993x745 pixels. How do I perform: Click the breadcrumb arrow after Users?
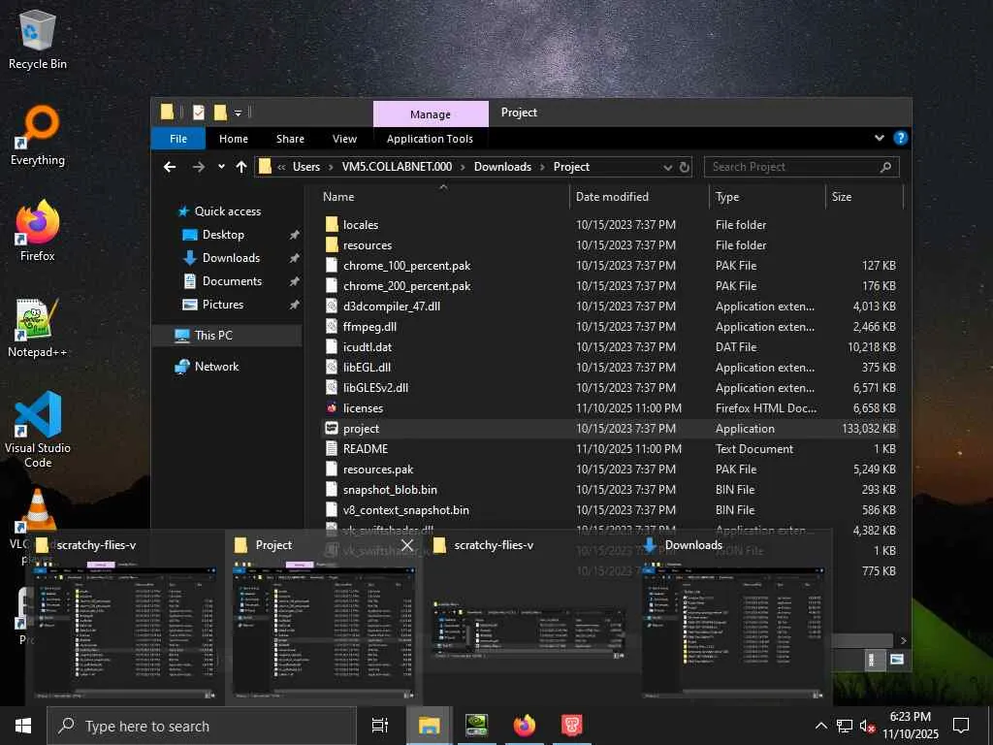click(331, 167)
